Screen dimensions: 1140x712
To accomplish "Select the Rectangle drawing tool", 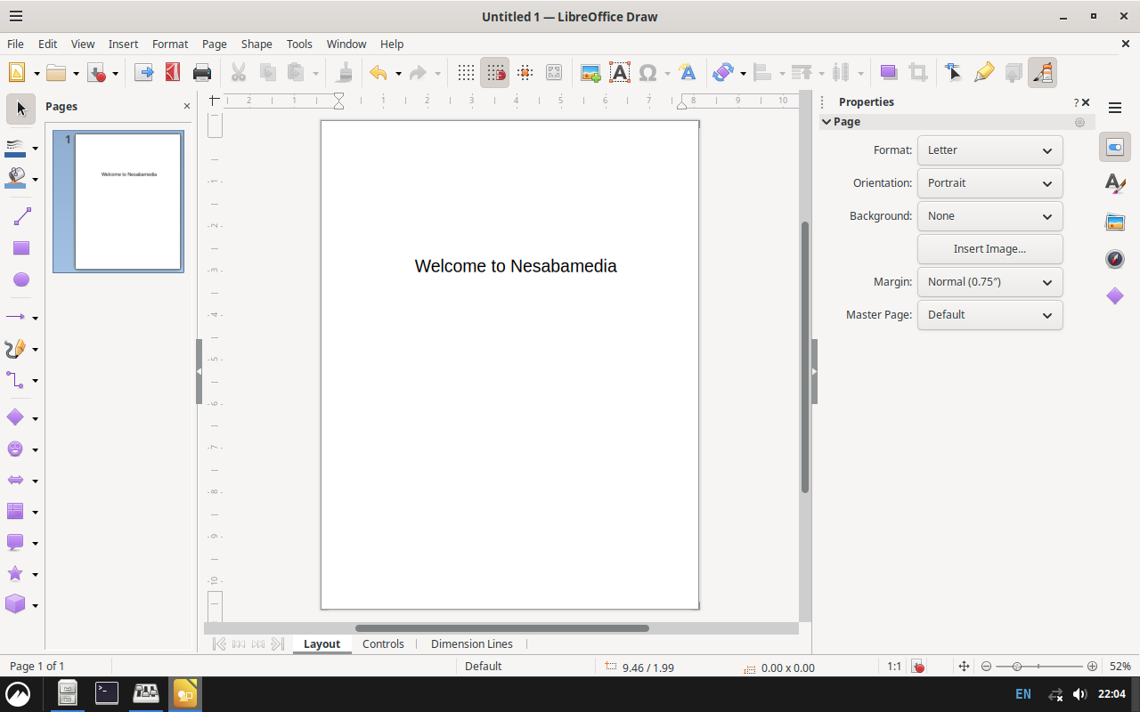I will tap(21, 248).
